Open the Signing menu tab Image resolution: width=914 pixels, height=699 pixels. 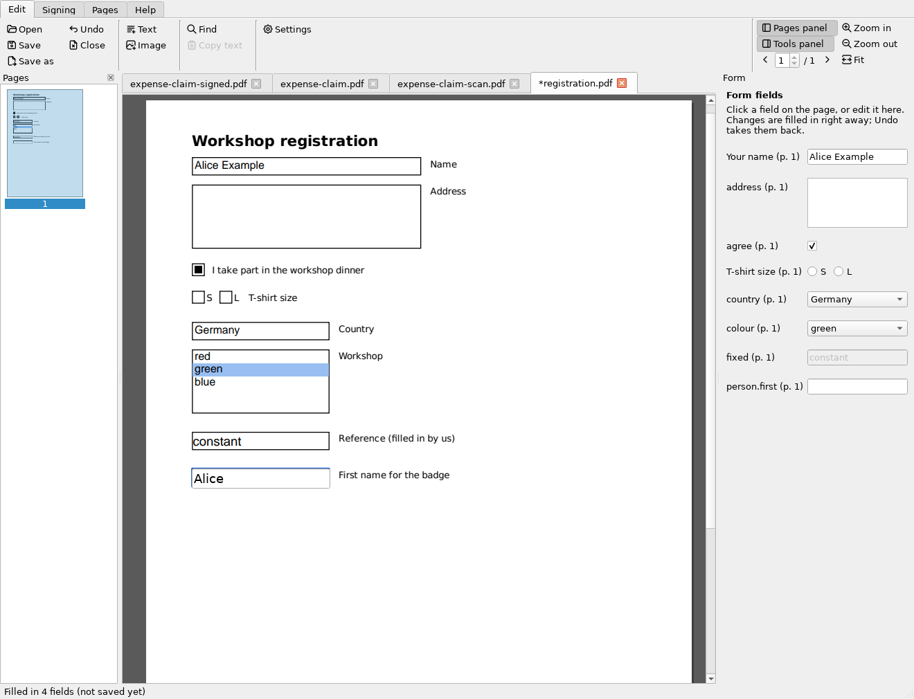pos(59,10)
